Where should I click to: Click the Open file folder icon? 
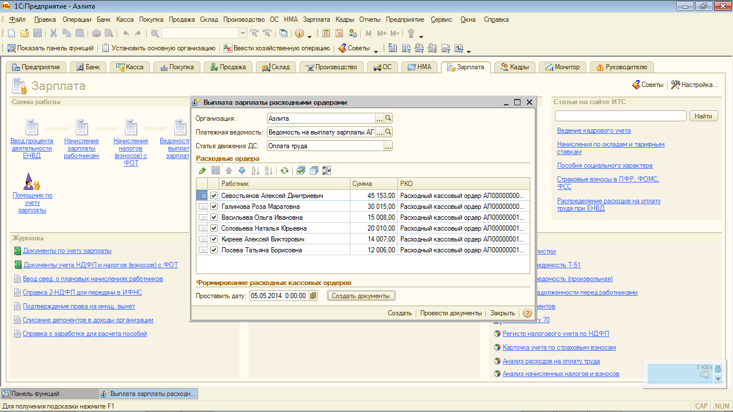[25, 33]
